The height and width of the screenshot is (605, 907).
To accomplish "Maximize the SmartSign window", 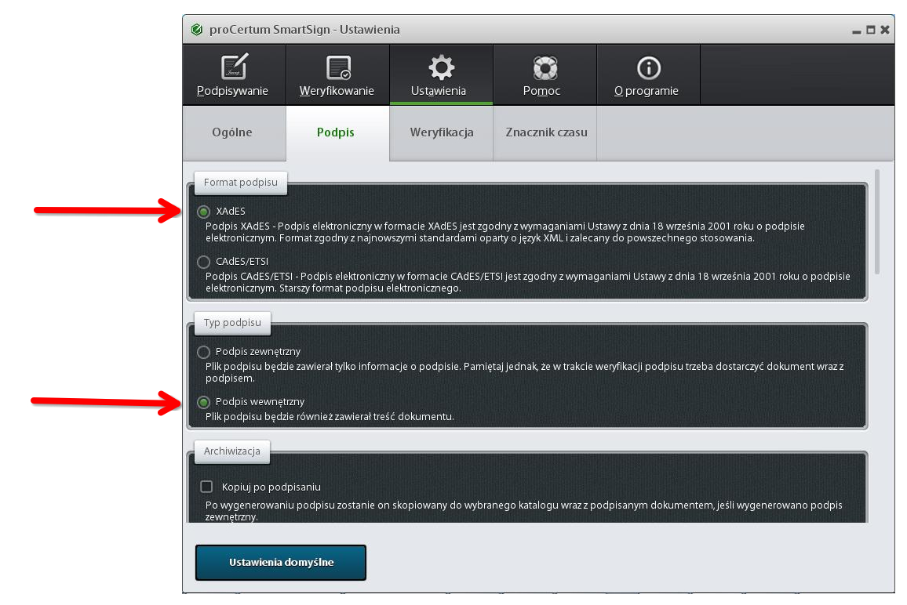I will coord(871,30).
